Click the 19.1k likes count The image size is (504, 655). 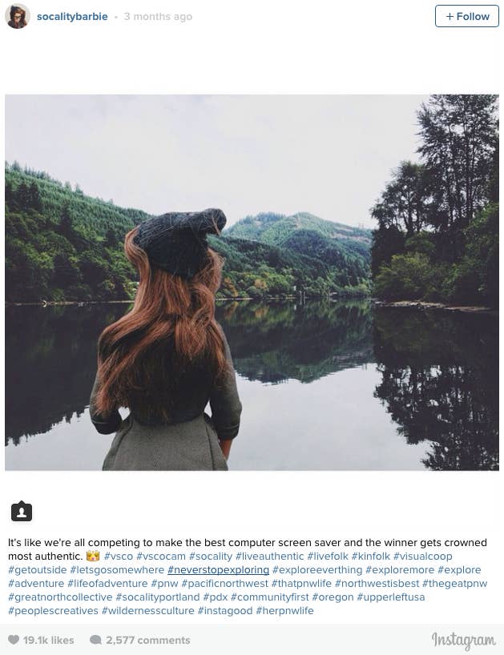pyautogui.click(x=49, y=640)
